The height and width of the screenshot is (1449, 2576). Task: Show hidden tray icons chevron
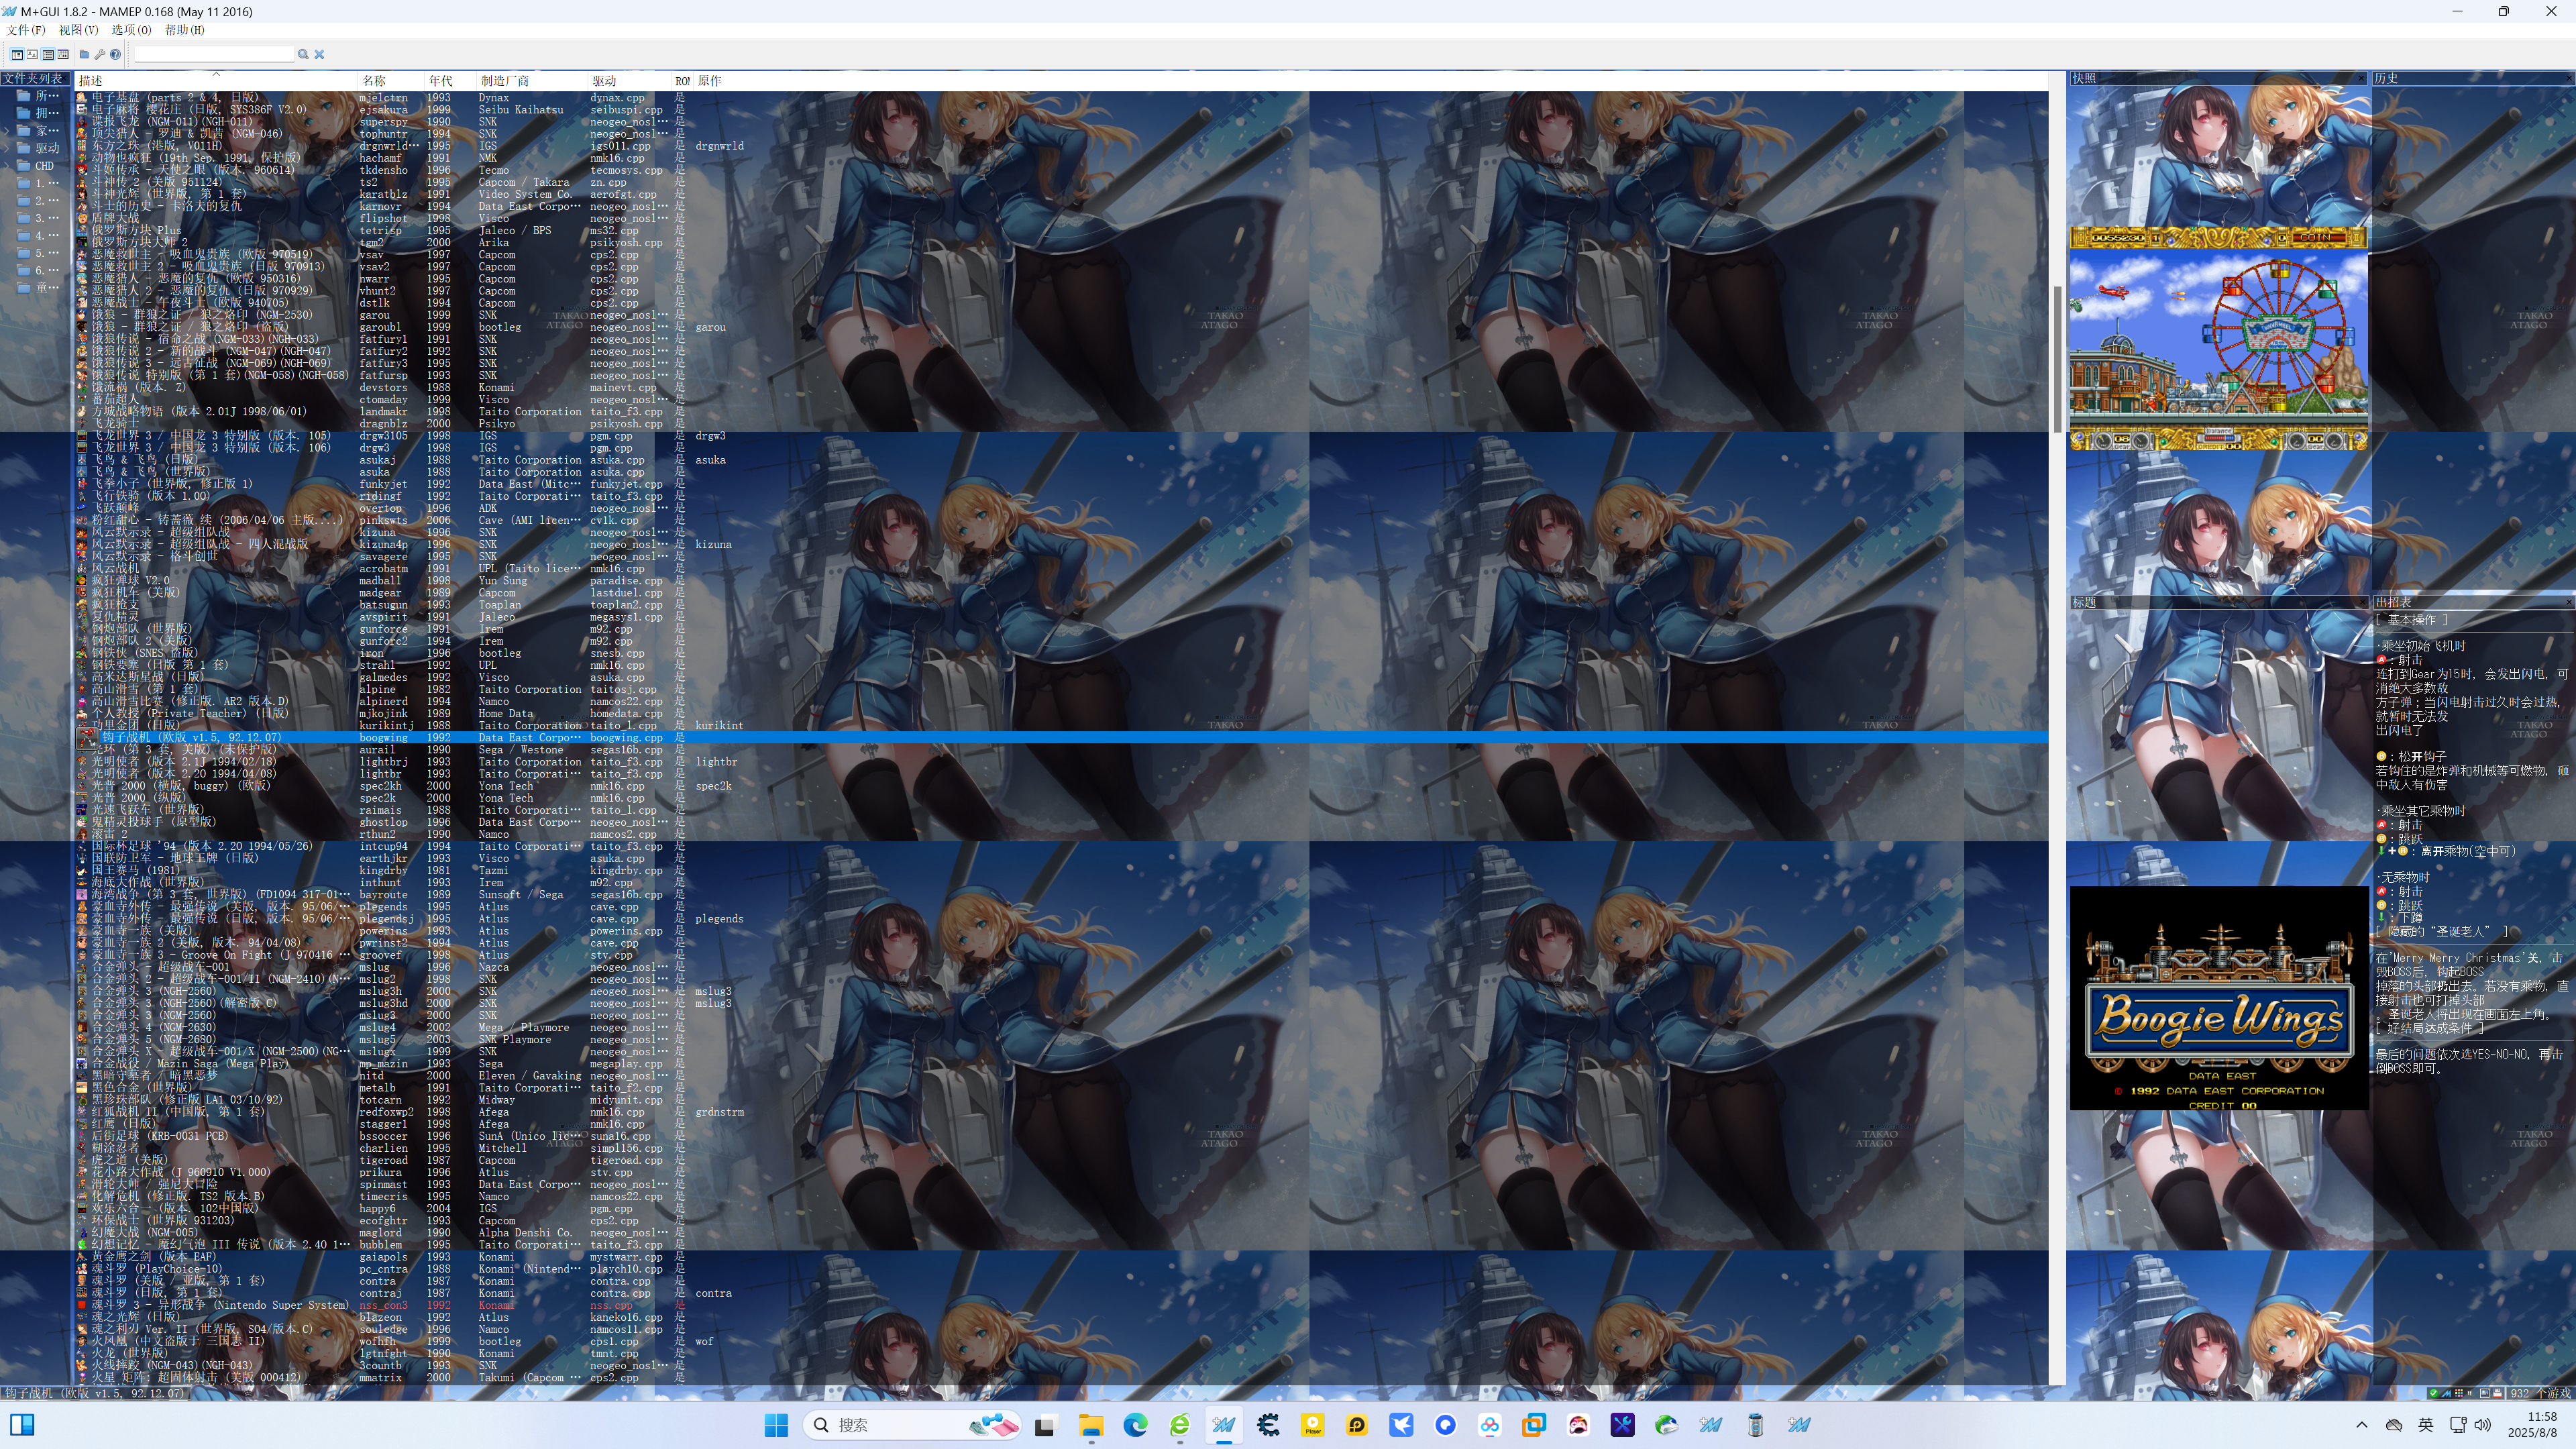(2362, 1425)
